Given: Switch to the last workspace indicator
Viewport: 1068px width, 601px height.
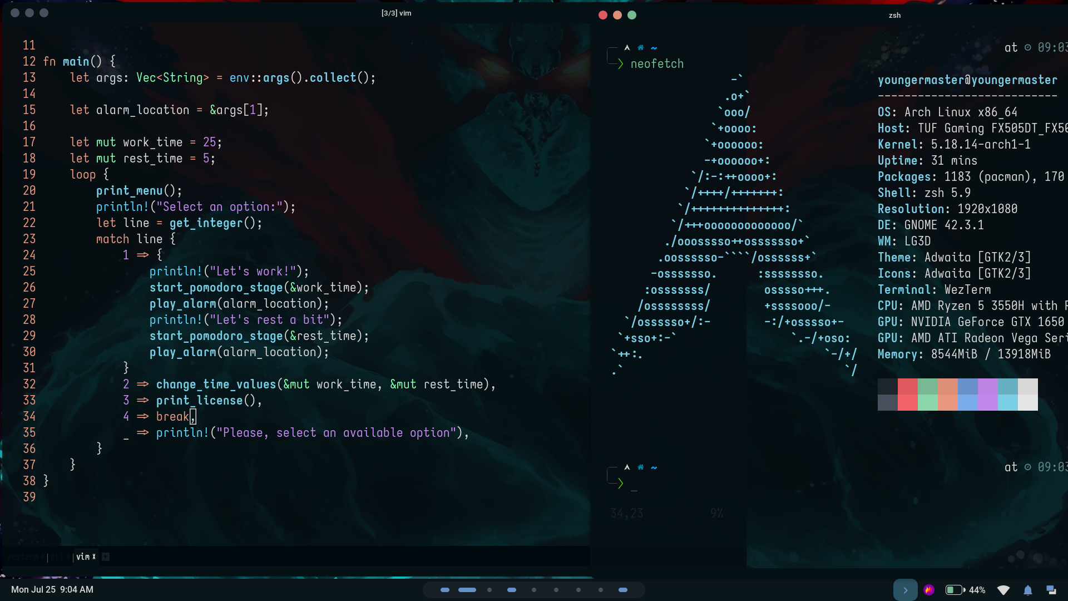Looking at the screenshot, I should [623, 590].
